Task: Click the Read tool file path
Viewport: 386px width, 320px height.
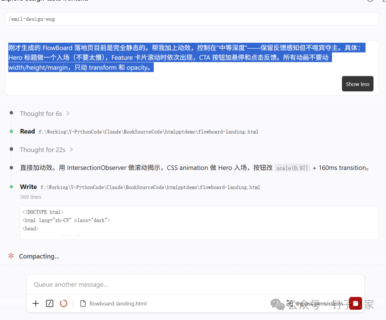Action: (x=148, y=132)
